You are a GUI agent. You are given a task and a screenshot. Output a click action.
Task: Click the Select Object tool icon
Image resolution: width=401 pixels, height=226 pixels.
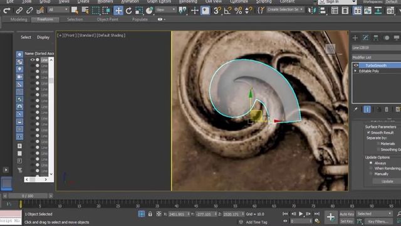[75, 11]
